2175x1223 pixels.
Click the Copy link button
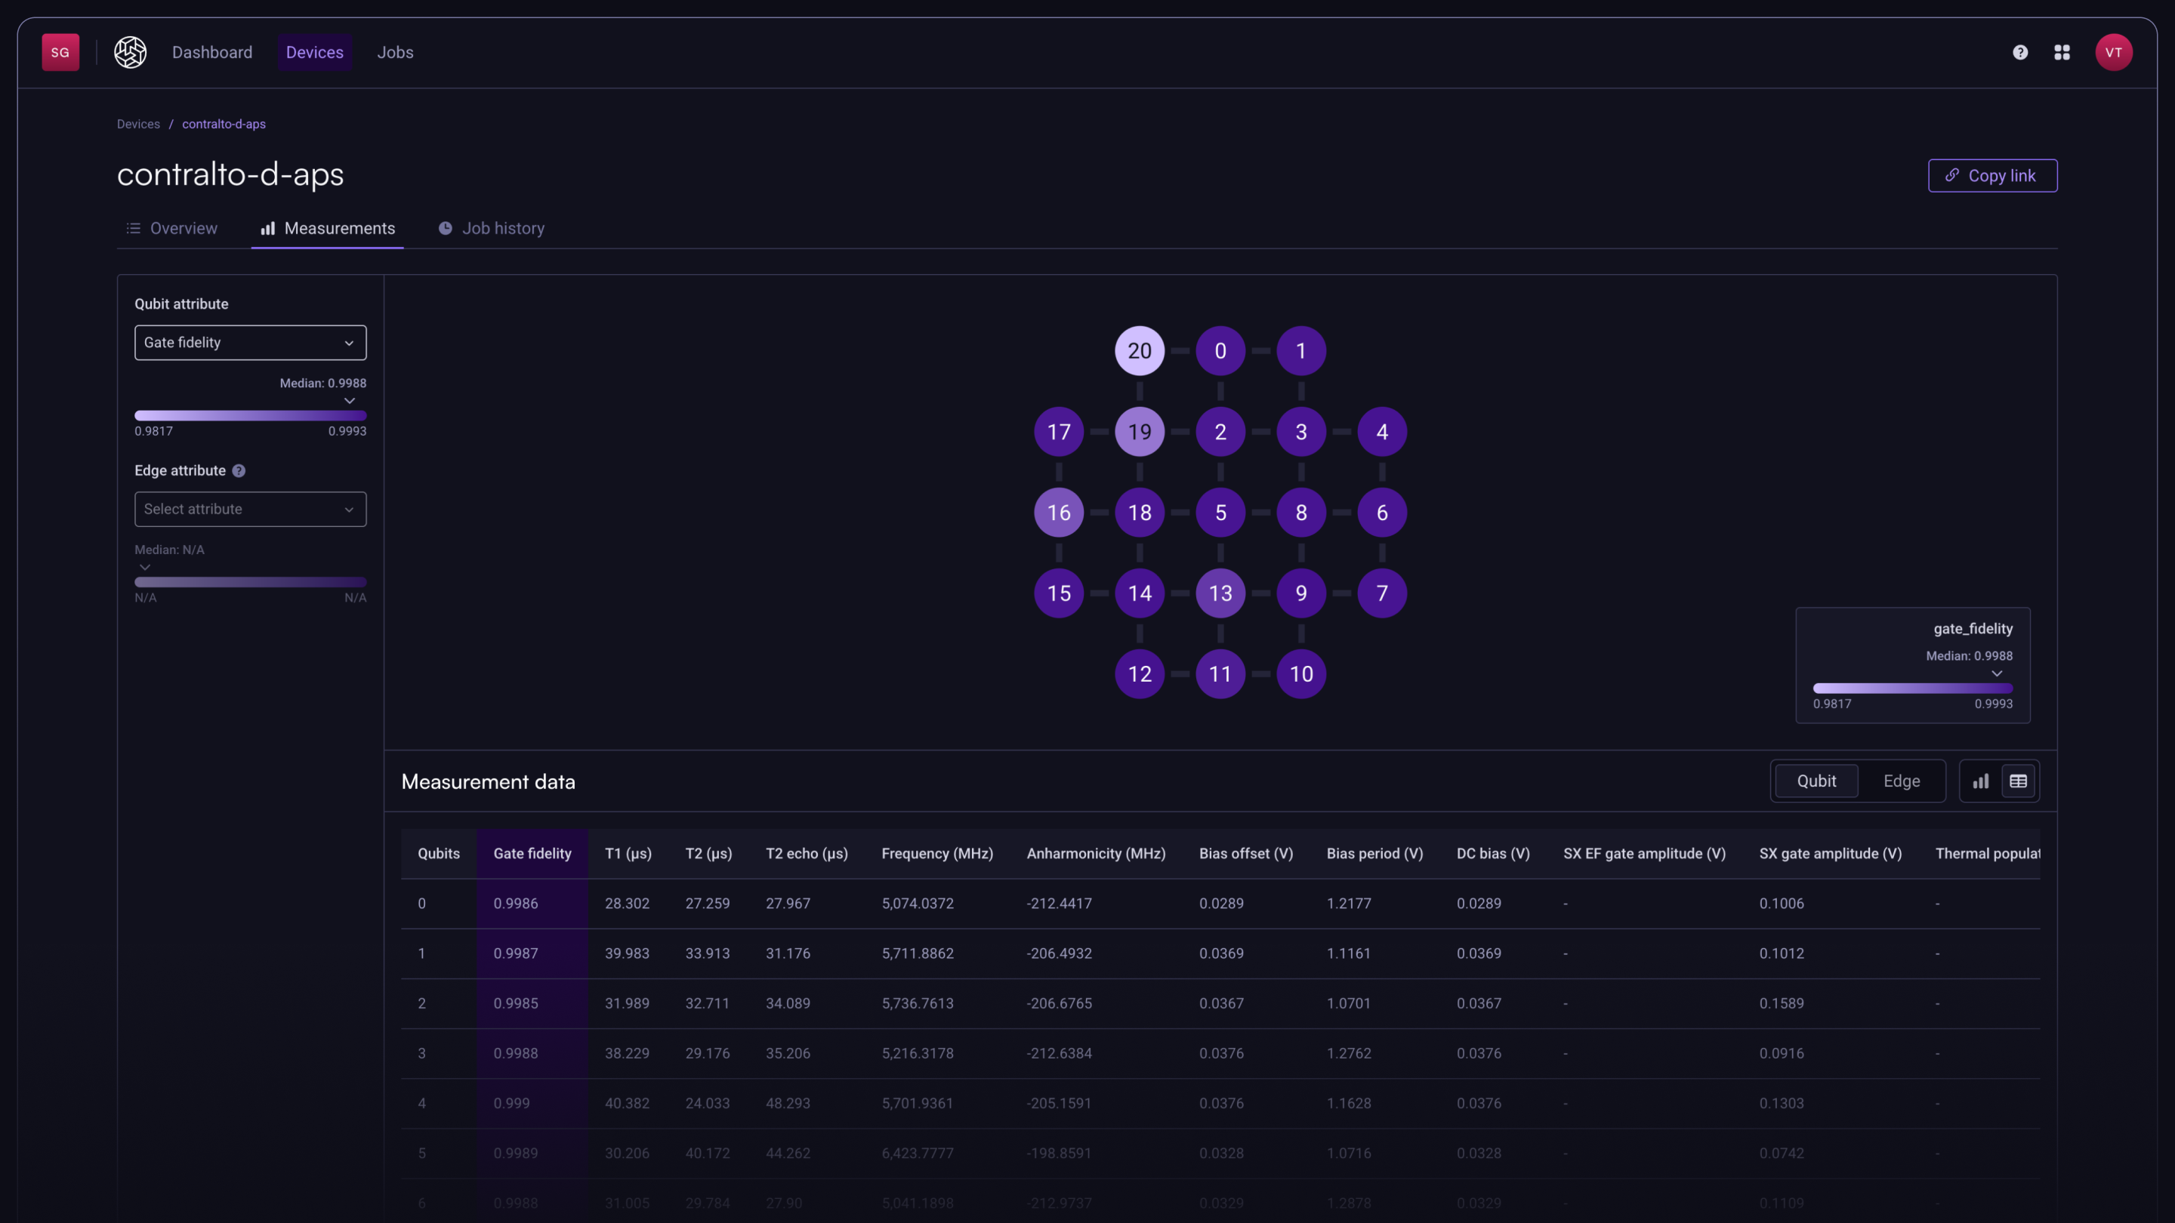pyautogui.click(x=1993, y=176)
